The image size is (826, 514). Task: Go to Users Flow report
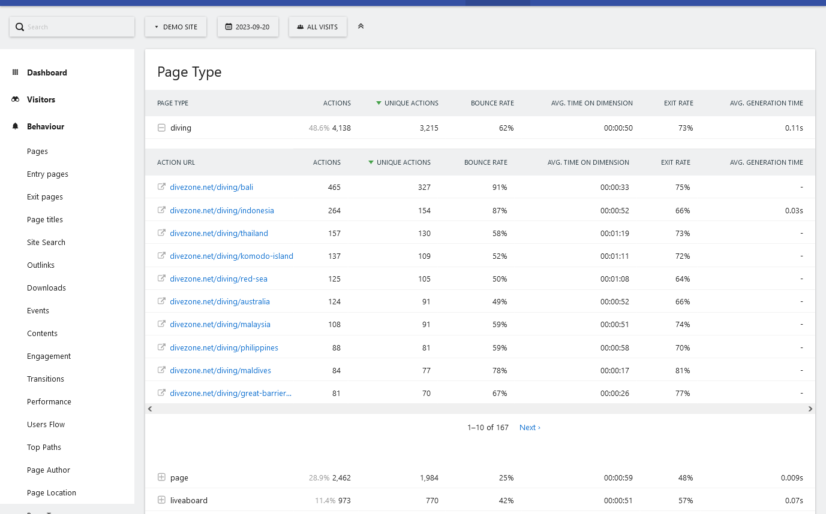click(46, 425)
